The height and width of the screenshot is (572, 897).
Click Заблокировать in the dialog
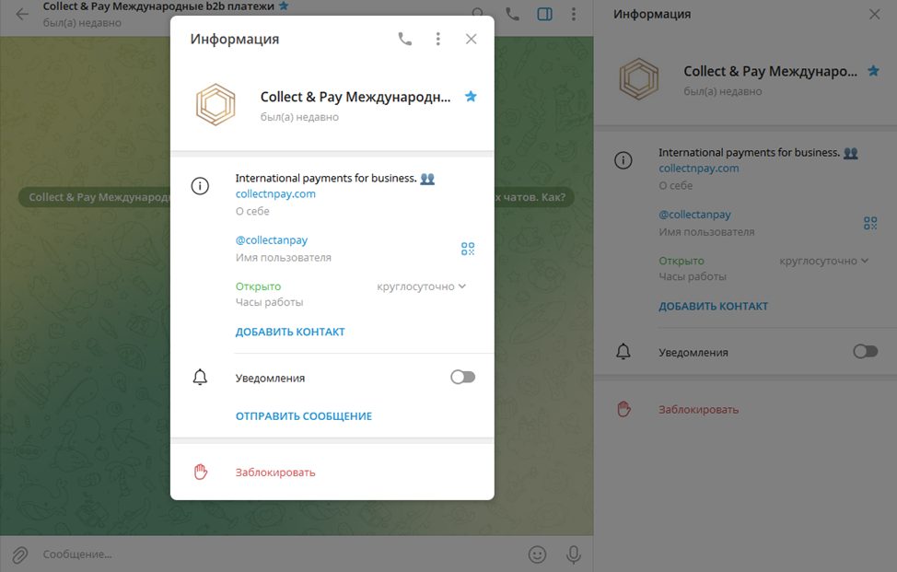[275, 473]
